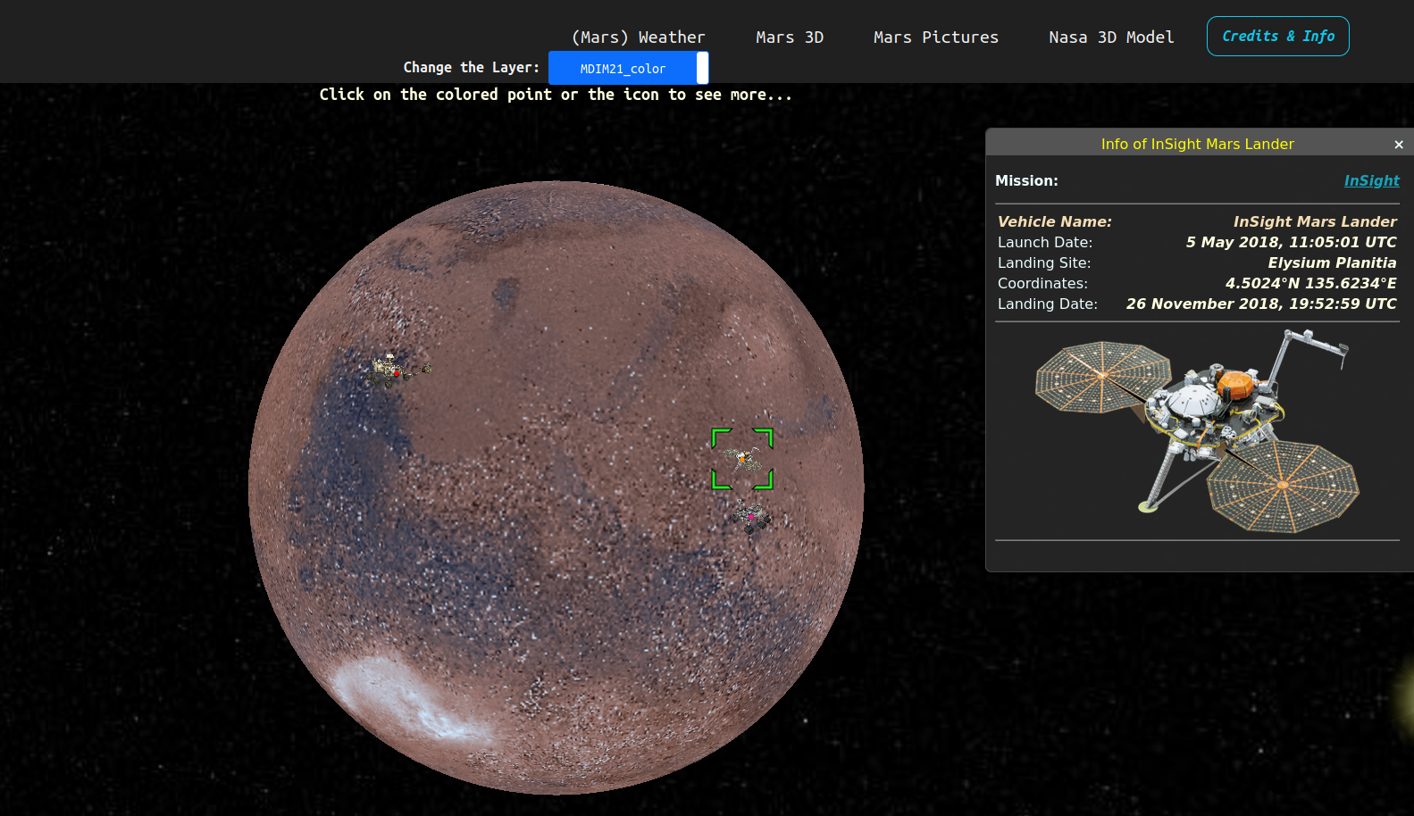
Task: Click the 'InSight Mars Lander' vehicle name value
Action: [x=1315, y=221]
